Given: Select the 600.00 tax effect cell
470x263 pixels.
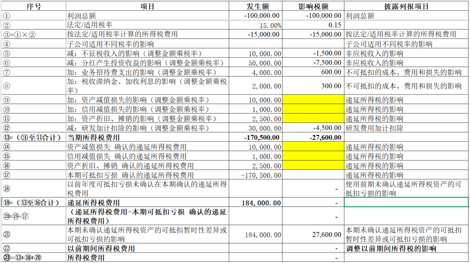Looking at the screenshot, I should [313, 72].
